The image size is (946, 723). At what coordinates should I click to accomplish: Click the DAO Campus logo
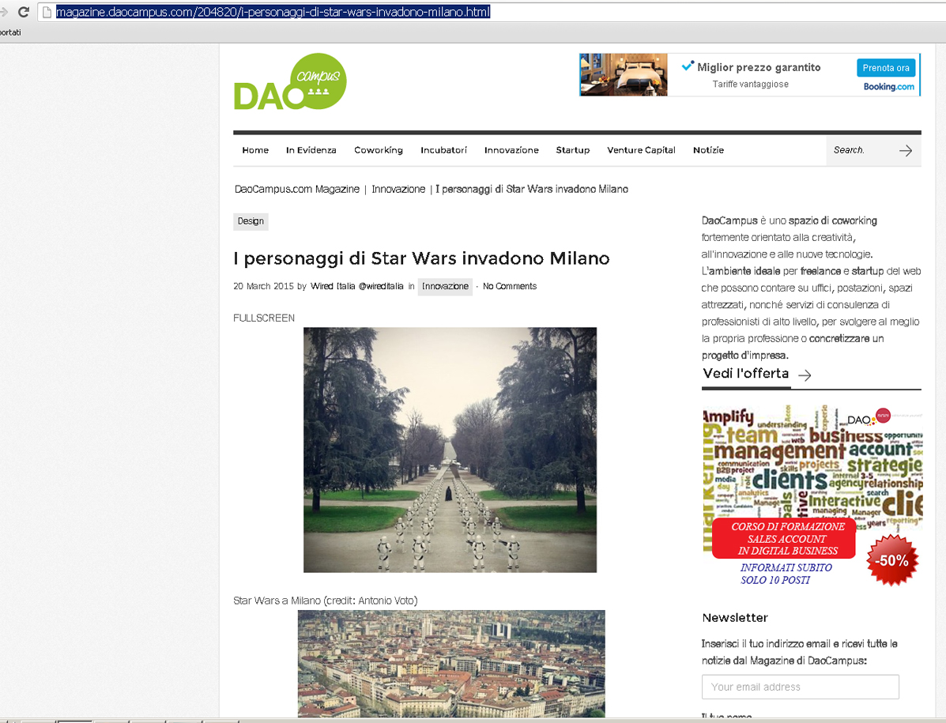[290, 82]
